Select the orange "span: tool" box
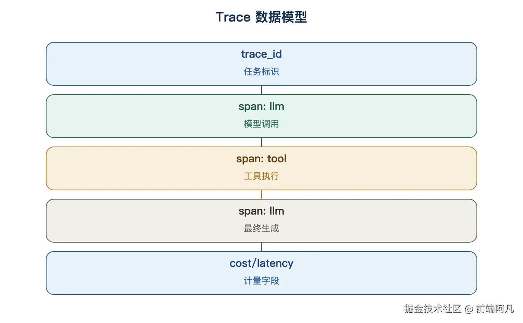The image size is (523, 323). 261,168
